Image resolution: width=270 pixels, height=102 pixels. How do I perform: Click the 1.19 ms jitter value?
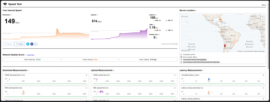[x=154, y=27]
